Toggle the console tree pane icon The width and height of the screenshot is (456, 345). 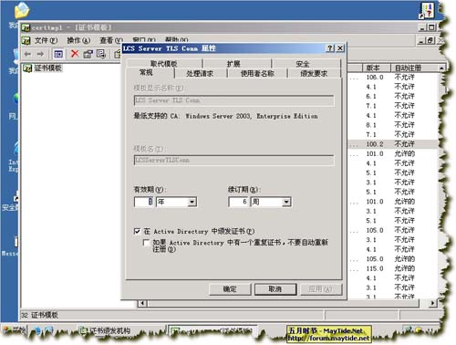(58, 54)
